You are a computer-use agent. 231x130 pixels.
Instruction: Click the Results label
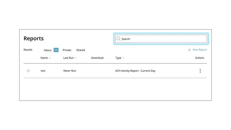(28, 50)
